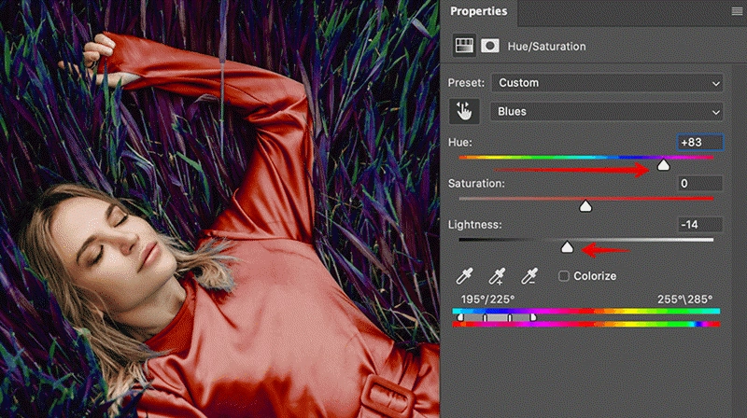The width and height of the screenshot is (747, 418).
Task: Select the plain Eyedropper tool
Action: pos(464,276)
